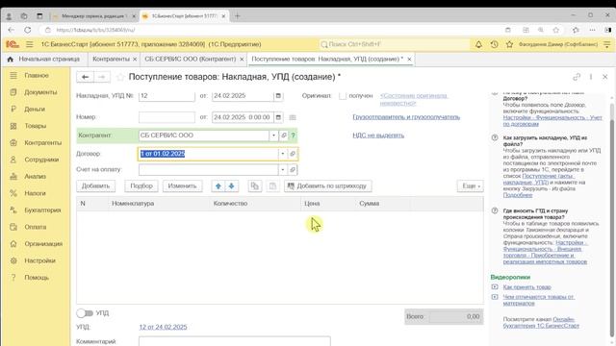Open the Договор record with open icon
616x346 pixels.
(x=293, y=154)
